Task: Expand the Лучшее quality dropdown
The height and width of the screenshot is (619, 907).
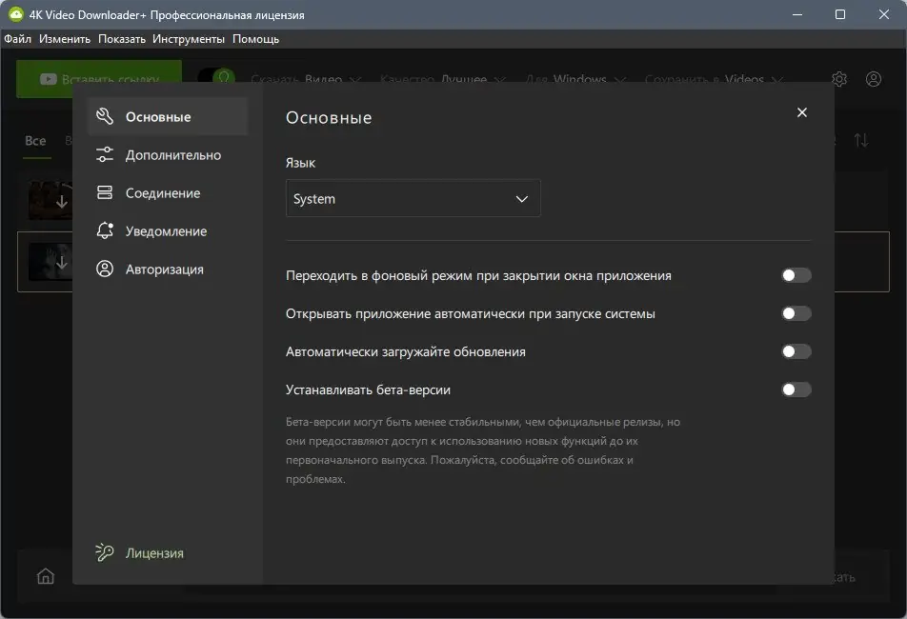Action: coord(473,79)
